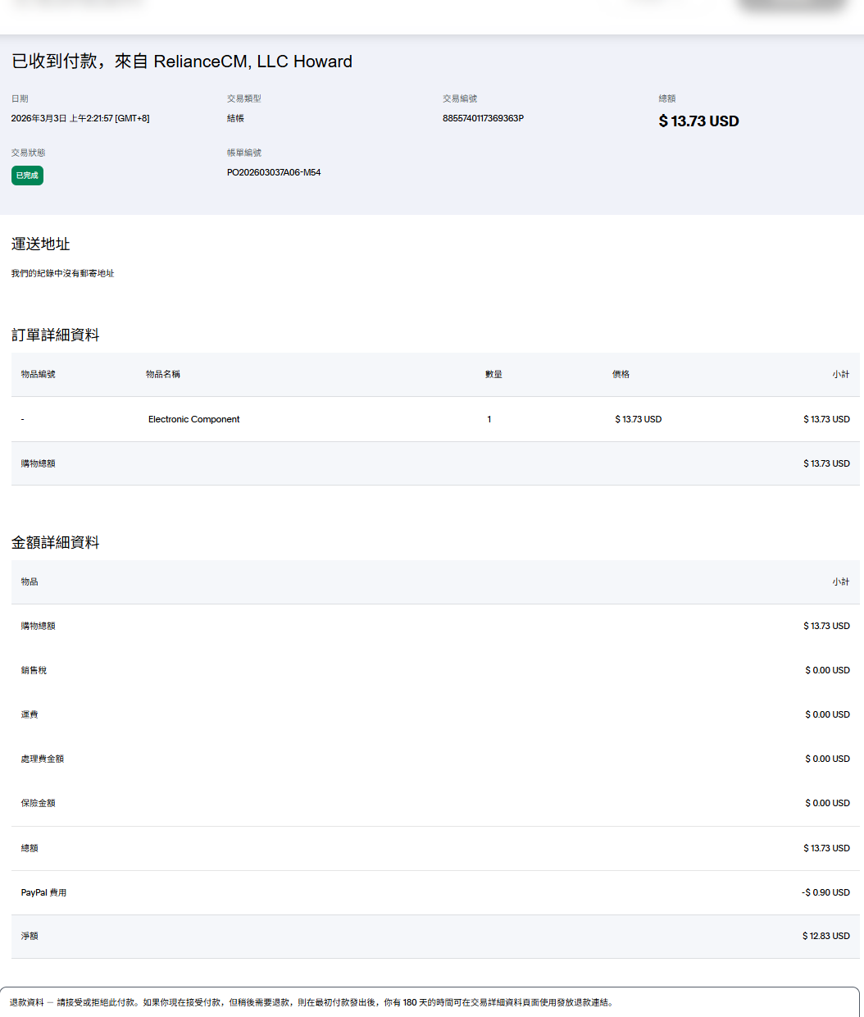Click the 物品名稱 column header
The image size is (864, 1017).
163,374
